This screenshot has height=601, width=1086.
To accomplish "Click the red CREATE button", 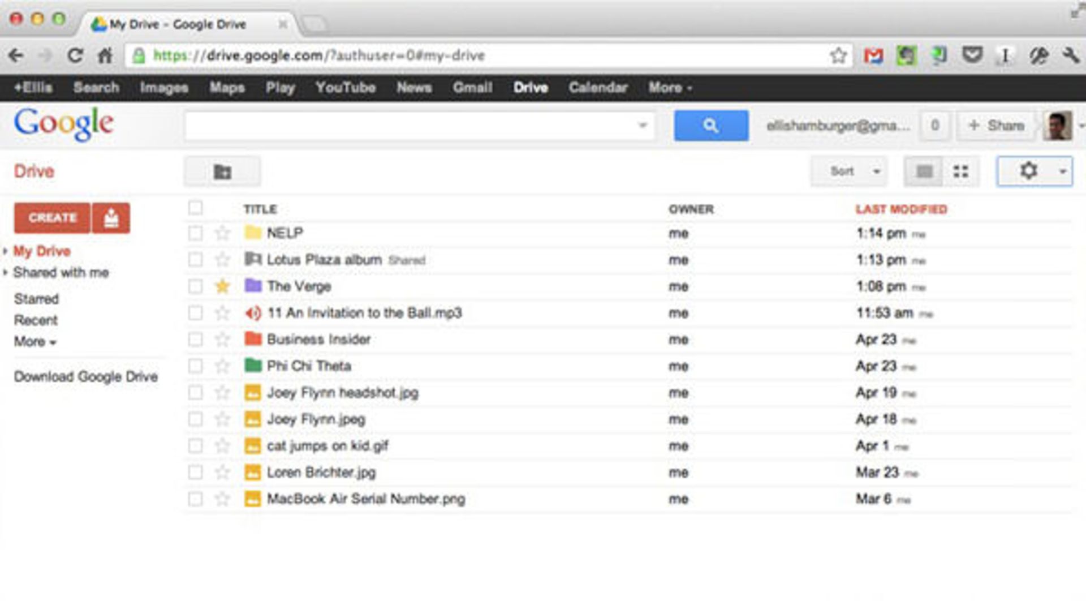I will 53,218.
